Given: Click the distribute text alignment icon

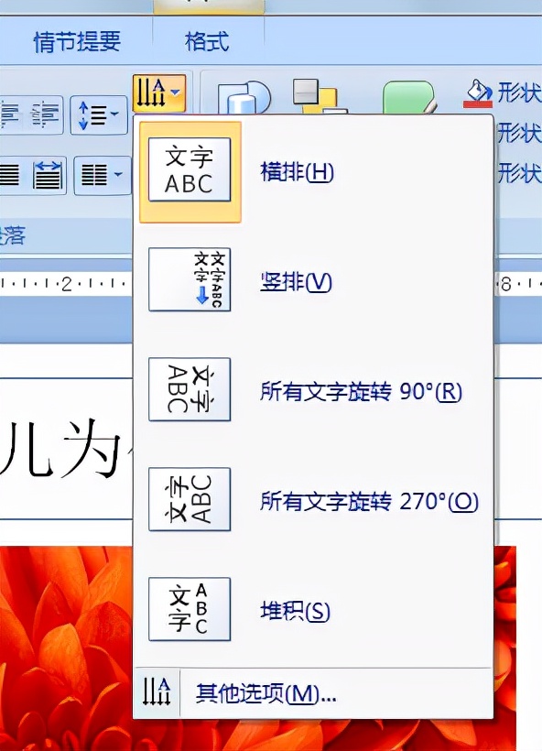Looking at the screenshot, I should [48, 175].
